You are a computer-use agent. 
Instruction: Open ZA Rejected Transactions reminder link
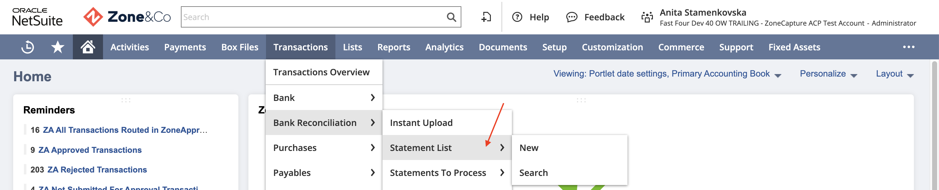(97, 170)
